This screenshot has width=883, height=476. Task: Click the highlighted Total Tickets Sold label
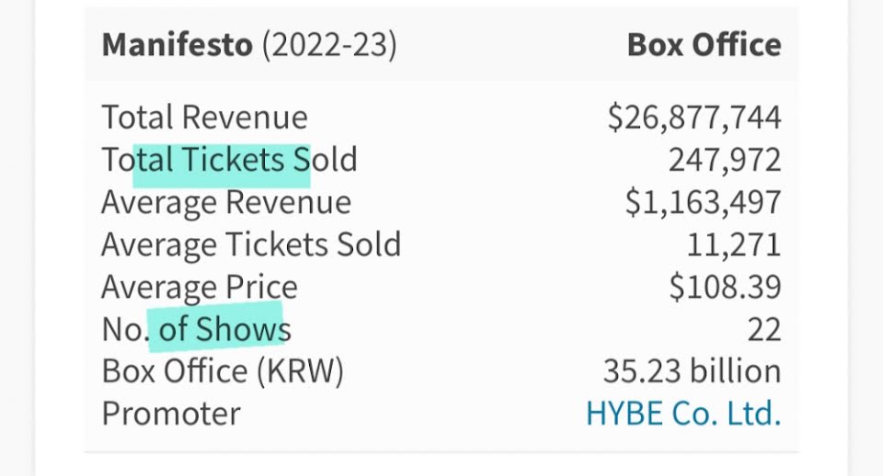(x=229, y=160)
